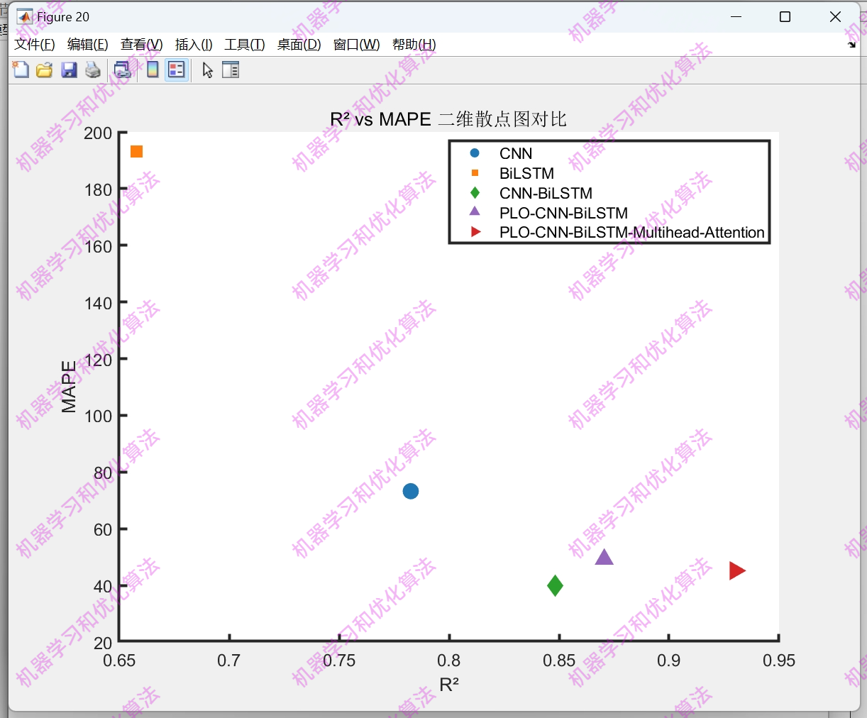This screenshot has height=718, width=867.
Task: Close the Figure 20 window
Action: [x=835, y=17]
